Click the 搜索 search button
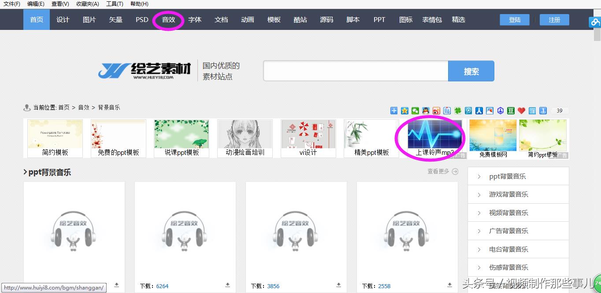The image size is (601, 293). [471, 71]
